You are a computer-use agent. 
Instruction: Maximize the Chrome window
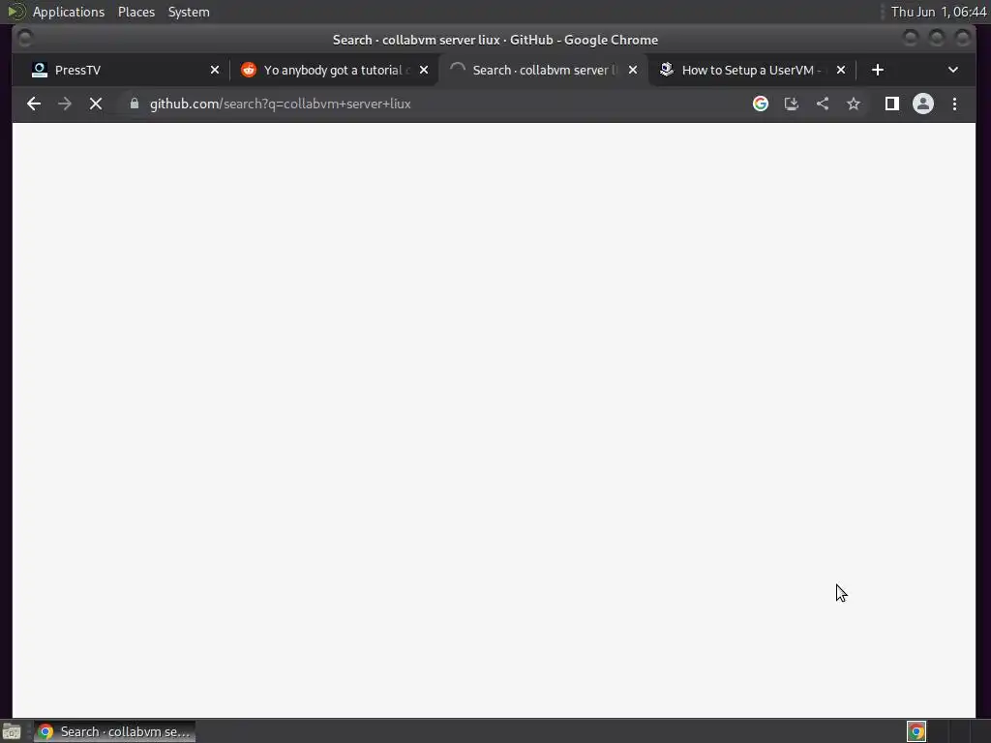pos(937,39)
